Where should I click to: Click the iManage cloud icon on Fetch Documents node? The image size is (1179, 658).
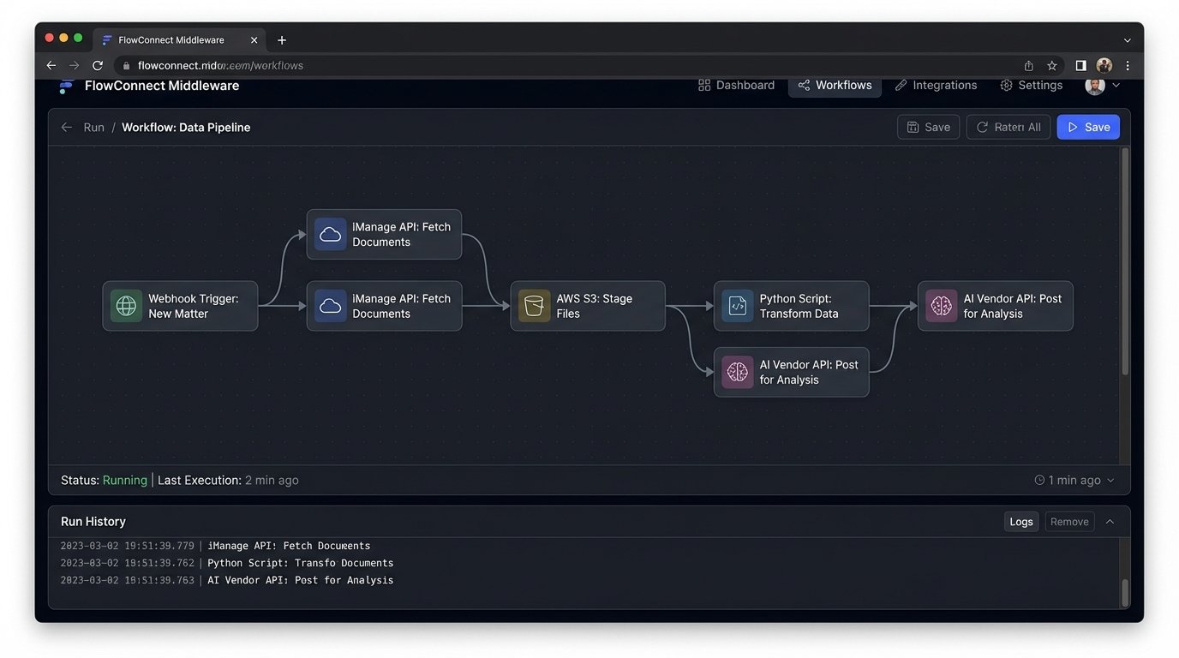(x=330, y=234)
